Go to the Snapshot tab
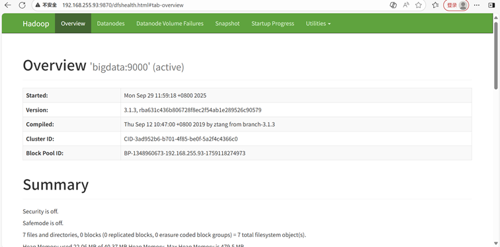 tap(228, 24)
